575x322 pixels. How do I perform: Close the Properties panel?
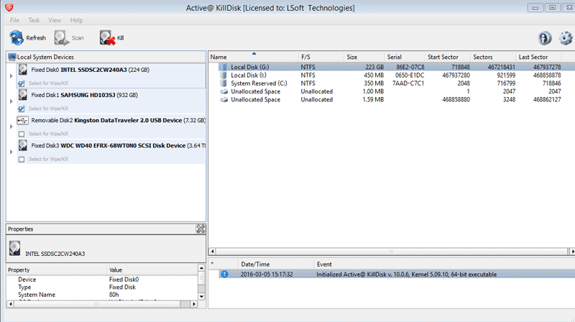[x=201, y=229]
